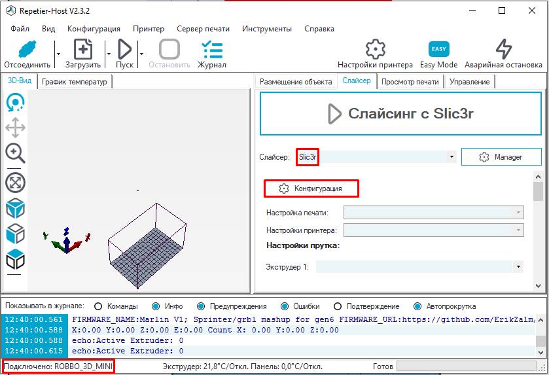Start printing with the Пуск icon
This screenshot has width=549, height=375.
(x=124, y=49)
